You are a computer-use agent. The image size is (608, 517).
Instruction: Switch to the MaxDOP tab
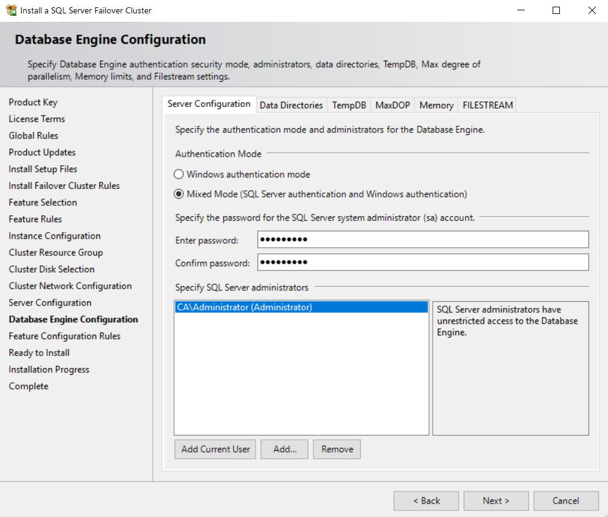[393, 105]
